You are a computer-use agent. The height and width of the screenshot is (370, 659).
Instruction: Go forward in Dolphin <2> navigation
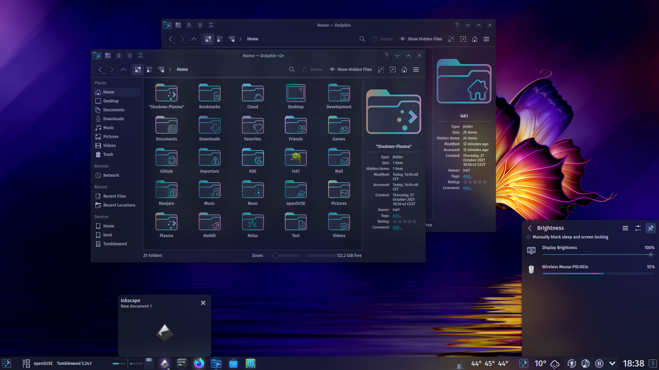tap(112, 70)
